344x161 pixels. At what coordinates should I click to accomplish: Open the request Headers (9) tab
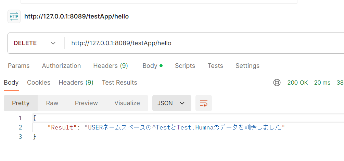tap(111, 66)
